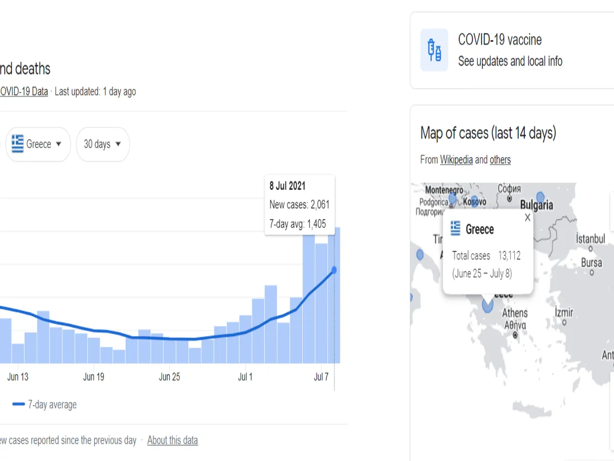Click the Jul 1 axis date label
The image size is (614, 461).
[x=245, y=377]
